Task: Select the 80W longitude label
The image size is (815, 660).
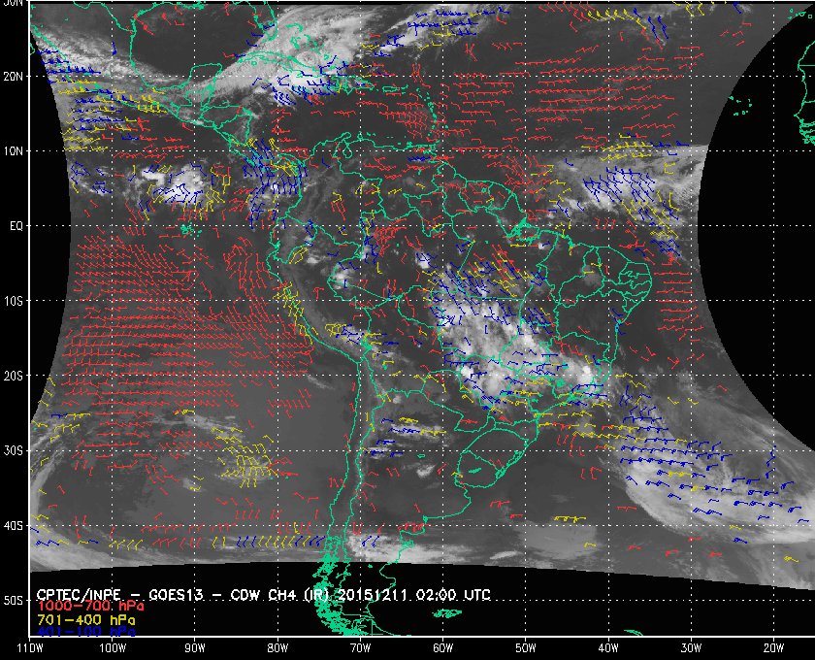Action: pyautogui.click(x=277, y=648)
